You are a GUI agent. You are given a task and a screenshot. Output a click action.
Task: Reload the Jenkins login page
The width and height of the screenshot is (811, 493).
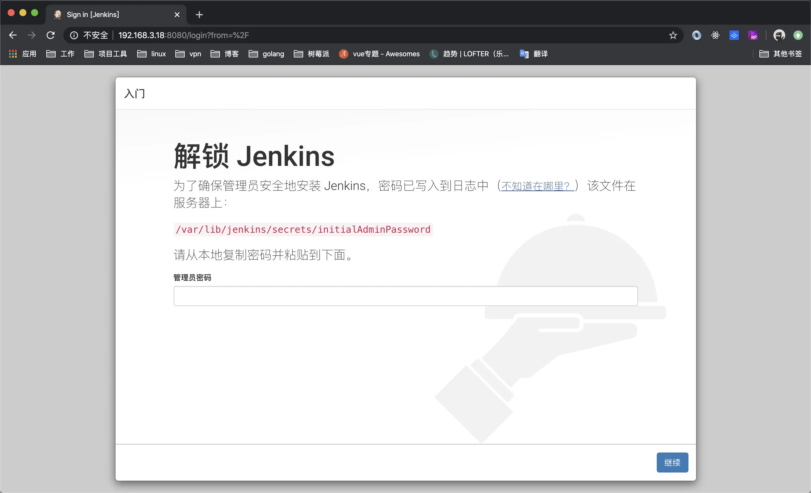click(x=50, y=35)
